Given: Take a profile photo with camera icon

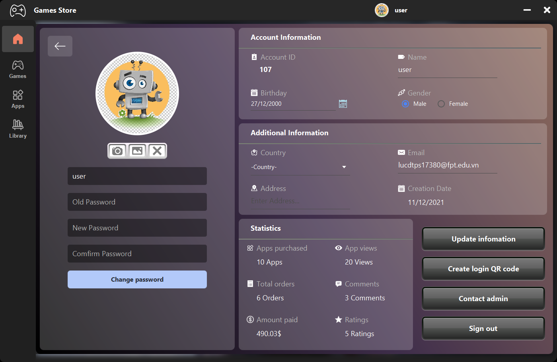Looking at the screenshot, I should tap(117, 151).
